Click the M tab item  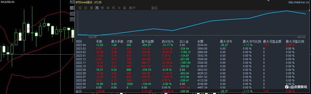tap(119, 8)
